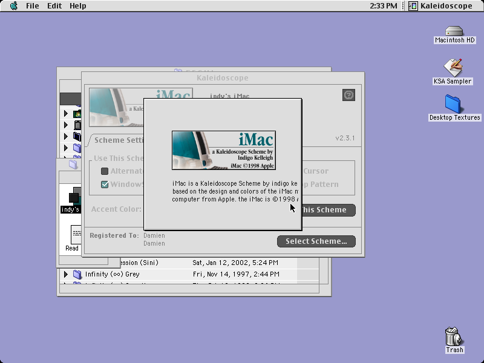Open the Kaleidoscope application menu
This screenshot has width=484, height=363.
[x=440, y=5]
